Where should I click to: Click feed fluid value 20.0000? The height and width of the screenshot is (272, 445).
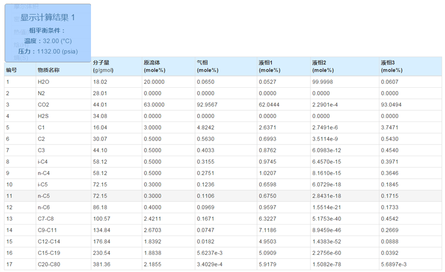[x=154, y=82]
